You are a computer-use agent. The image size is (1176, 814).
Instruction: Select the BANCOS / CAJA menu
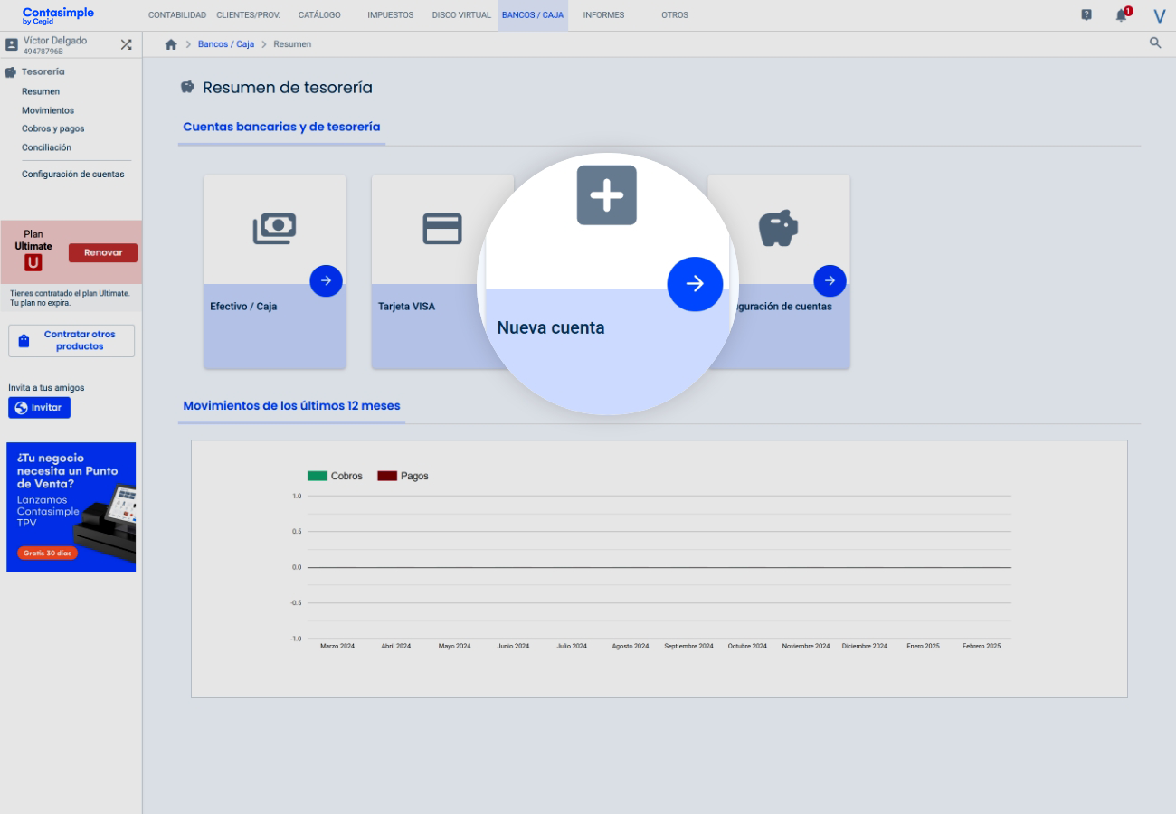click(x=533, y=15)
